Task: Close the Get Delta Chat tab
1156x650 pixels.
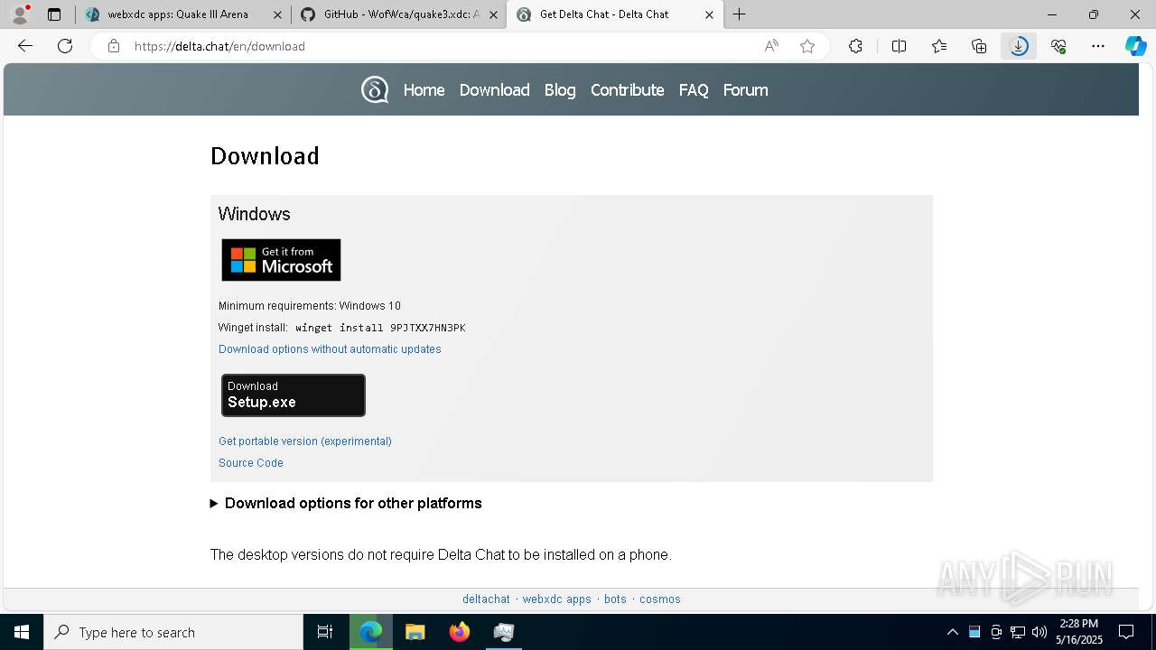Action: click(x=709, y=14)
